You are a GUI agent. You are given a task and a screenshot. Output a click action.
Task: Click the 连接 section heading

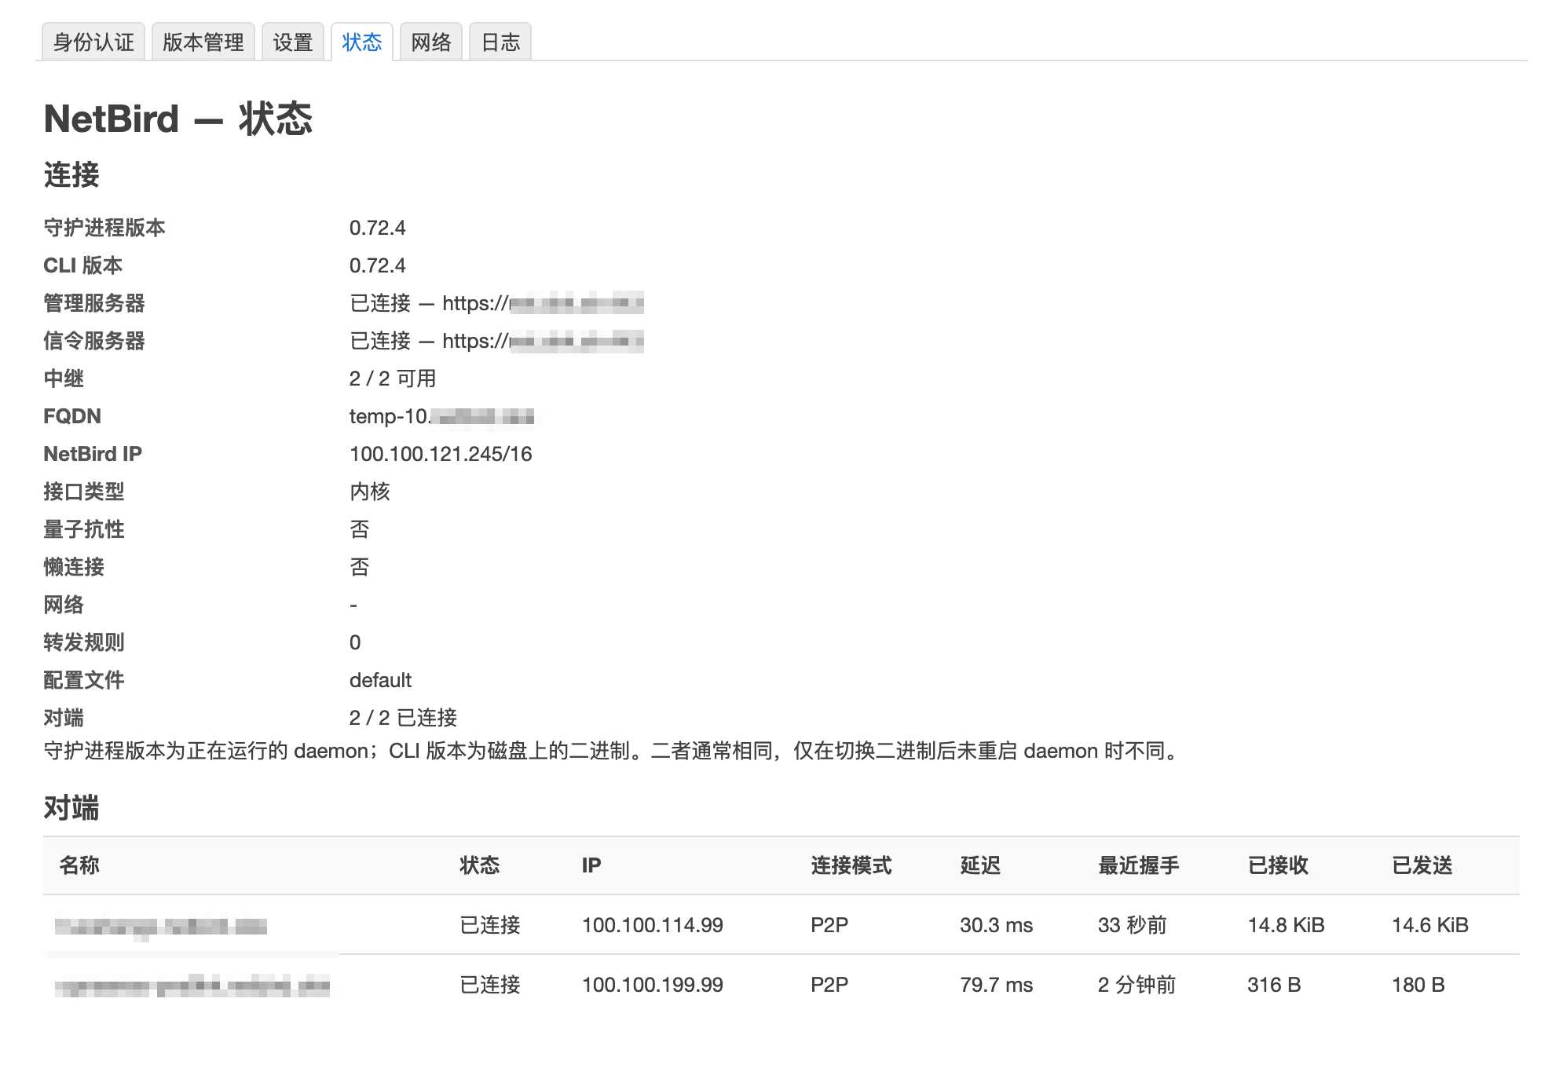click(x=71, y=174)
